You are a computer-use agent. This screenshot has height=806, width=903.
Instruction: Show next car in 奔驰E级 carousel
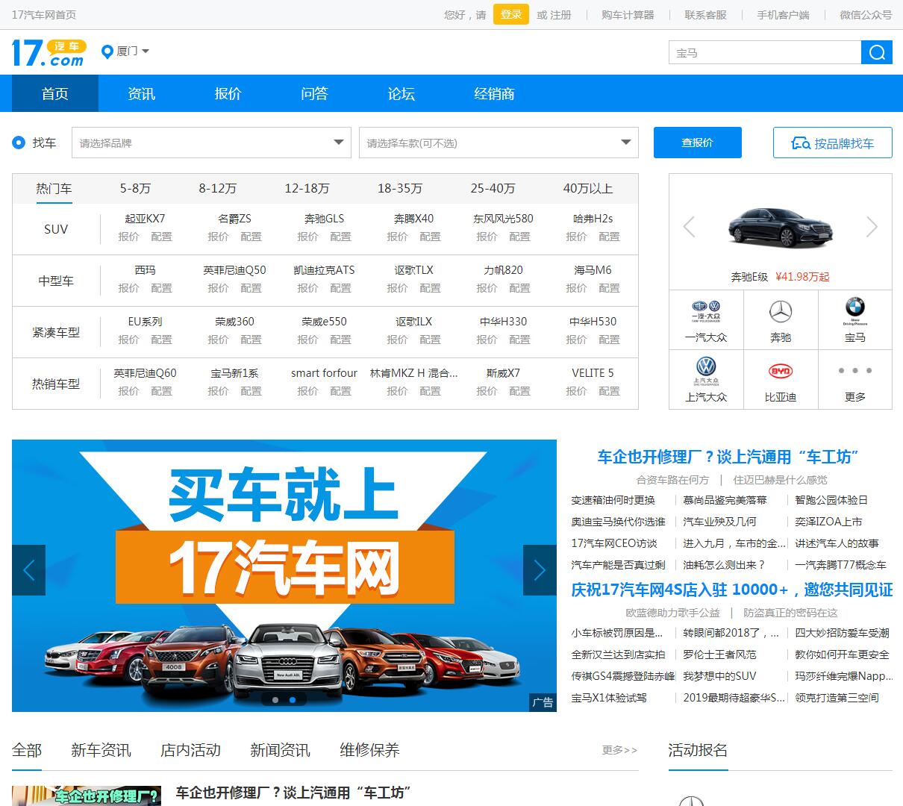[872, 226]
